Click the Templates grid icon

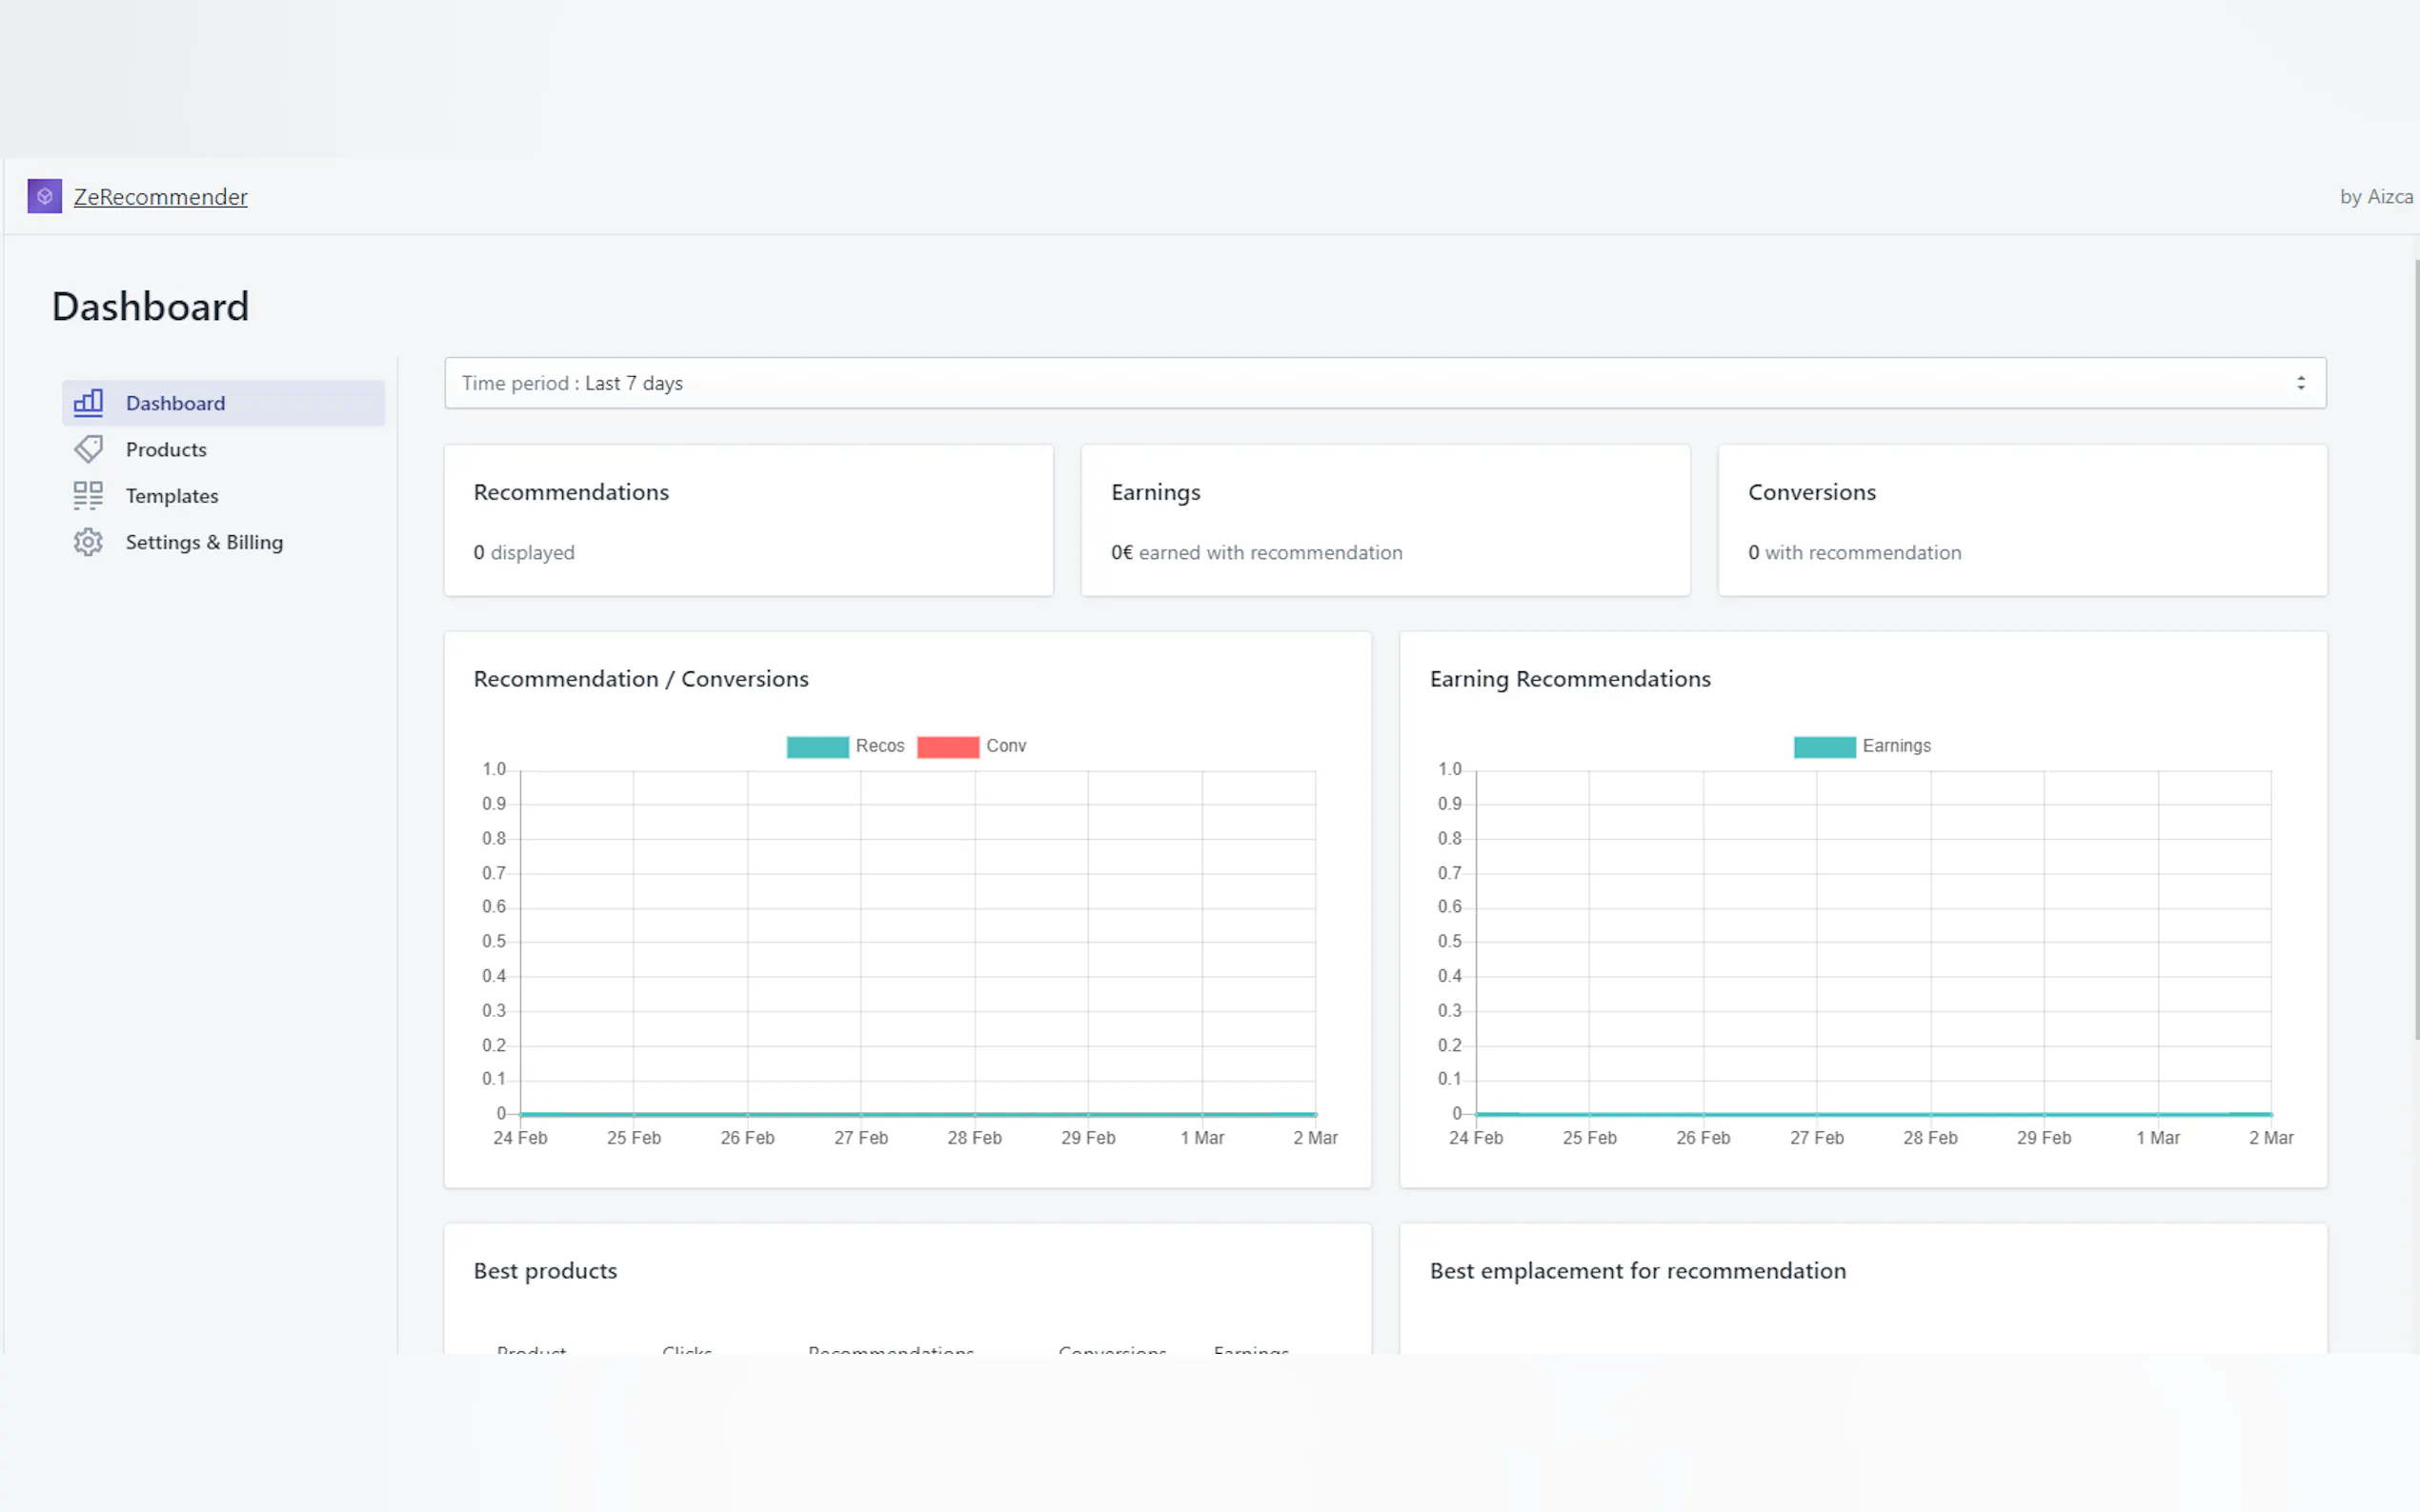point(88,495)
